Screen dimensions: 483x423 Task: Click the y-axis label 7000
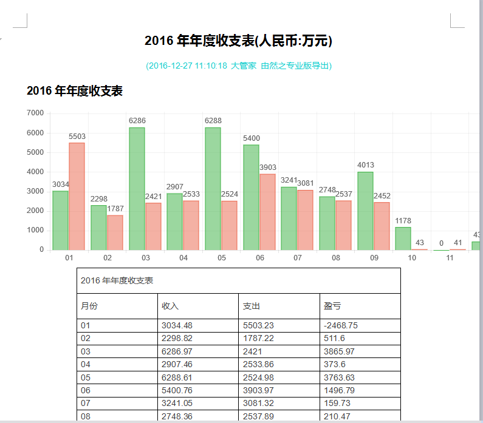[x=35, y=113]
